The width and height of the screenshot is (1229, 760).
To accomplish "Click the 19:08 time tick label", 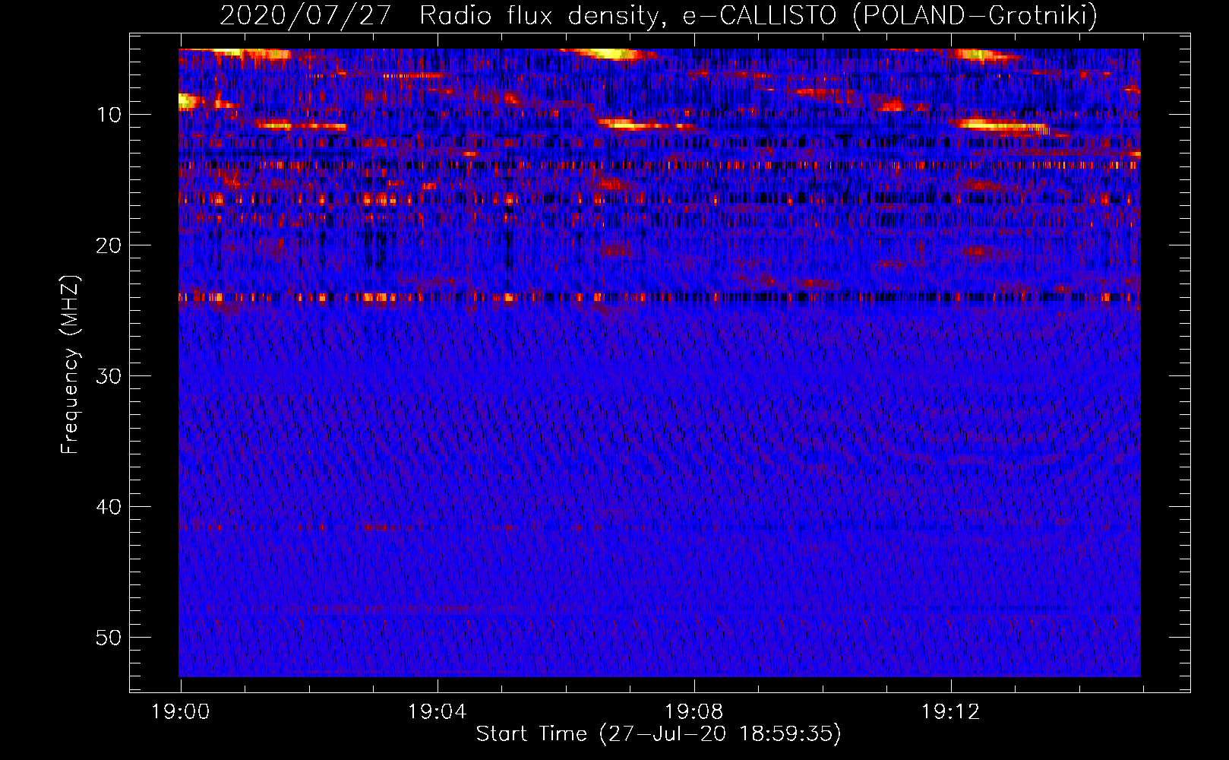I will coord(693,711).
